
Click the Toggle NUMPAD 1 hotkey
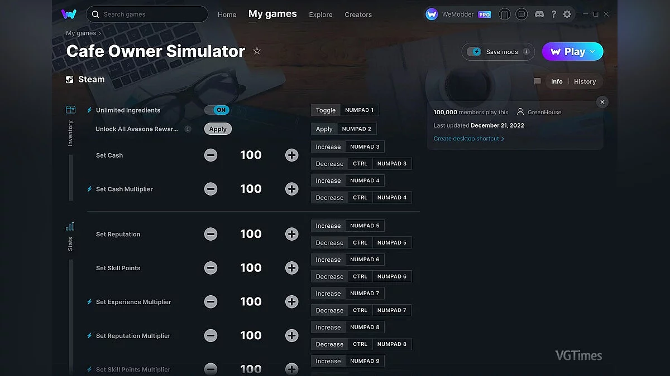click(344, 110)
